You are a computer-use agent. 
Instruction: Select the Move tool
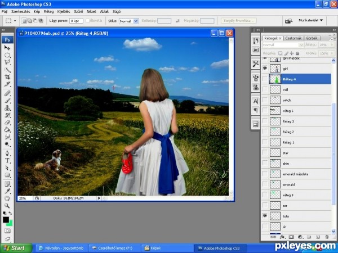pos(7,48)
